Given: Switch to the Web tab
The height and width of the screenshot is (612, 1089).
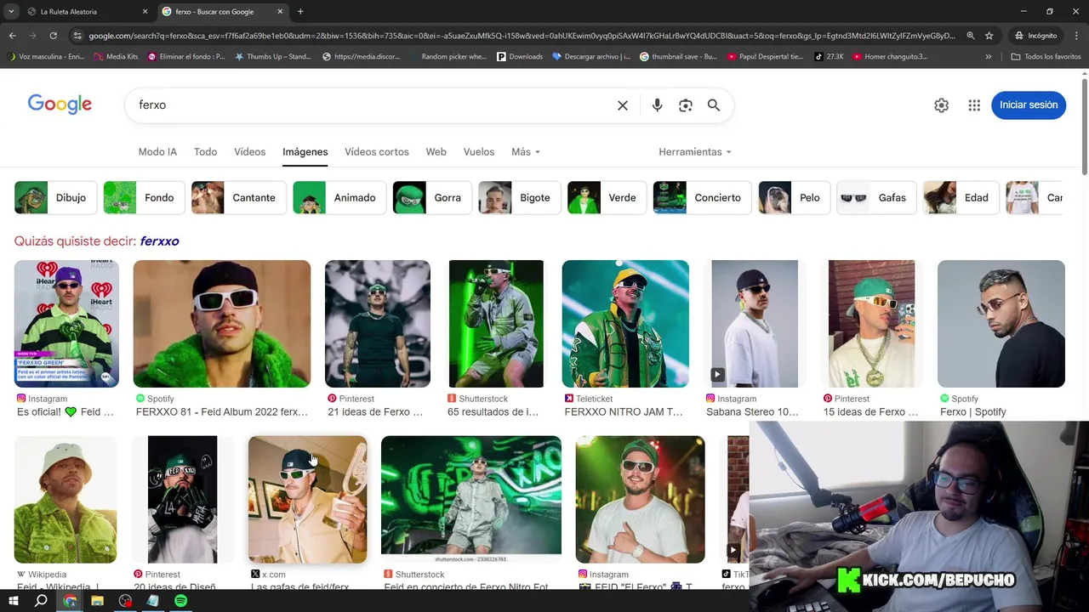Looking at the screenshot, I should pyautogui.click(x=436, y=152).
